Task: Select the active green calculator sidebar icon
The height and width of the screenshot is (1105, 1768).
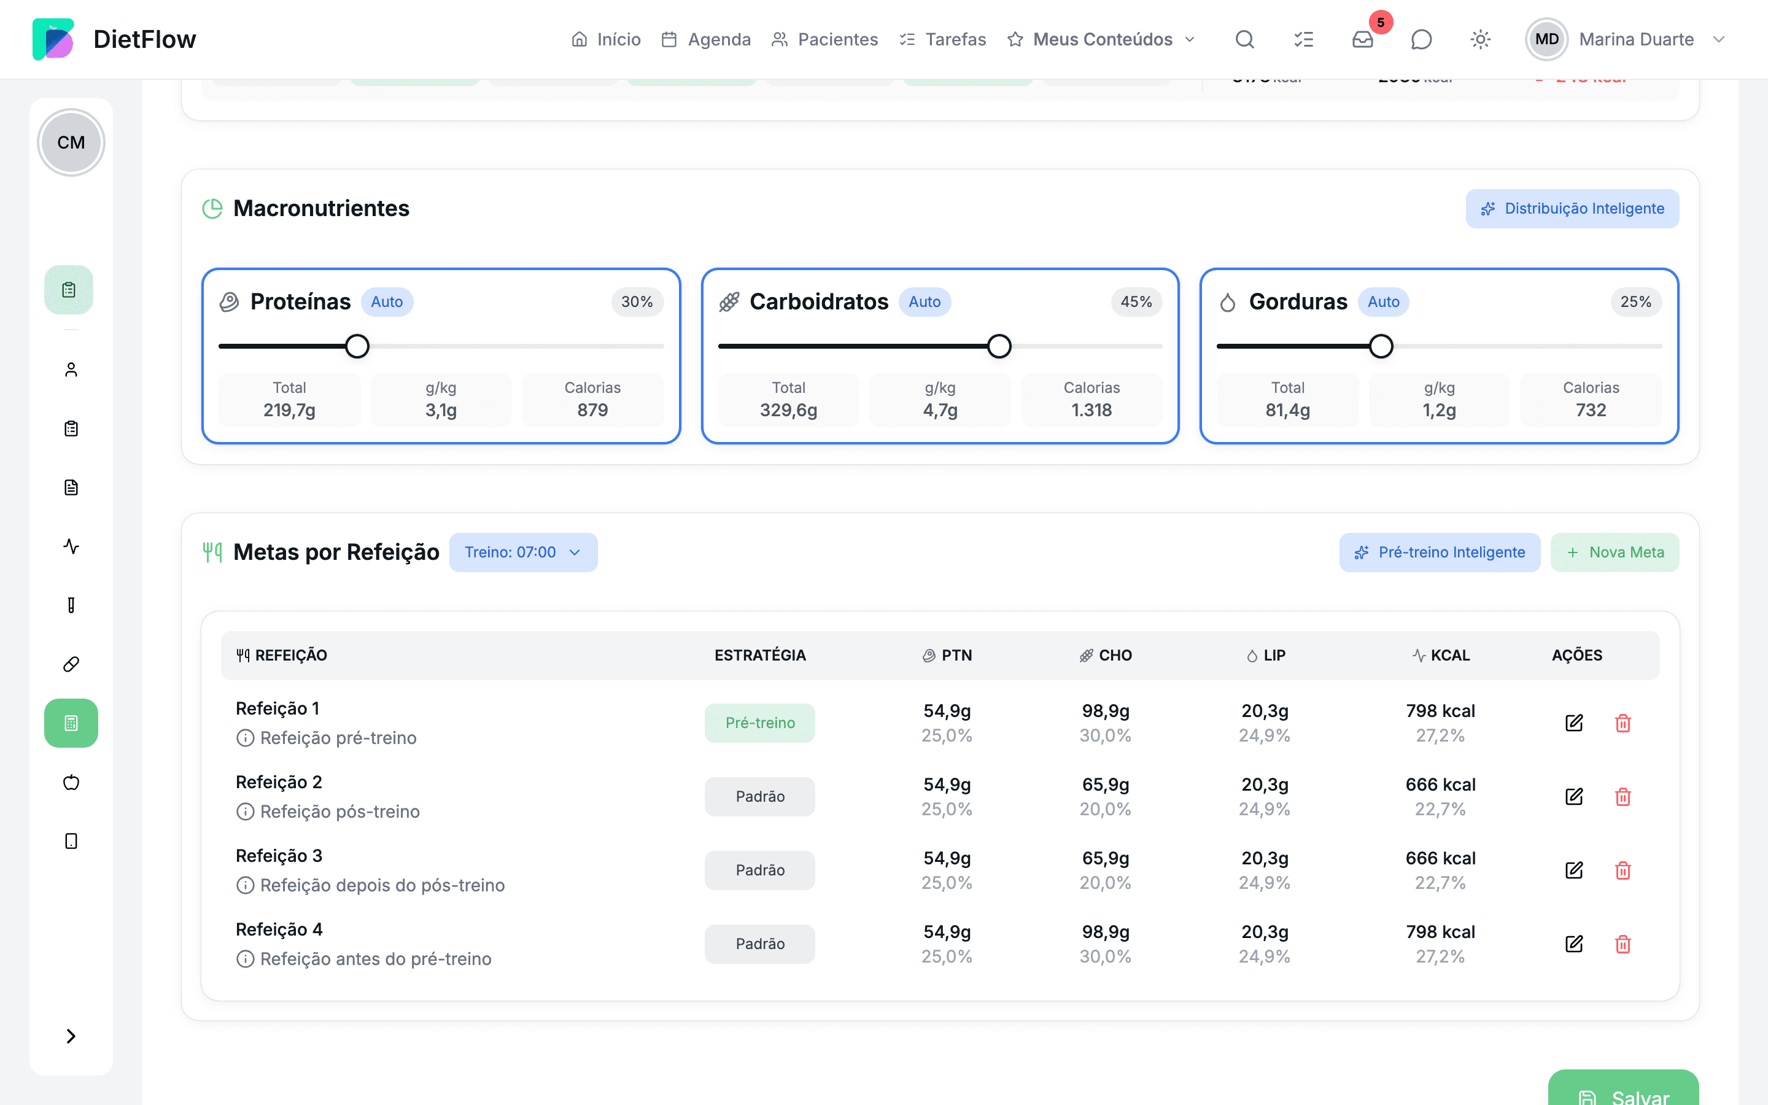Action: point(71,724)
